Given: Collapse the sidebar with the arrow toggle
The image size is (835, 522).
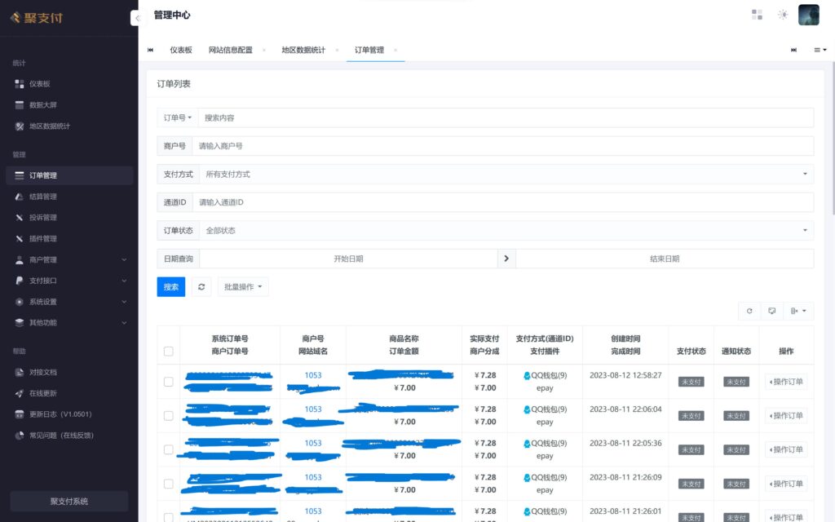Looking at the screenshot, I should coord(138,16).
